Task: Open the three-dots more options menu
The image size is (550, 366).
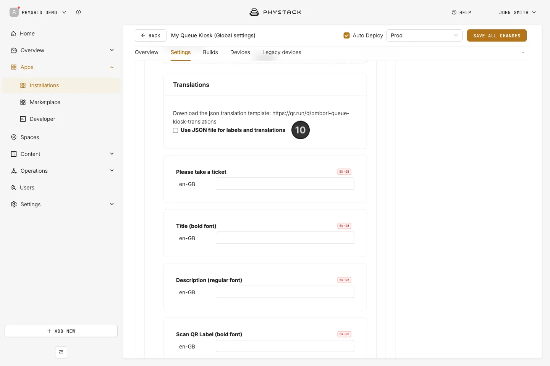Action: (x=524, y=52)
